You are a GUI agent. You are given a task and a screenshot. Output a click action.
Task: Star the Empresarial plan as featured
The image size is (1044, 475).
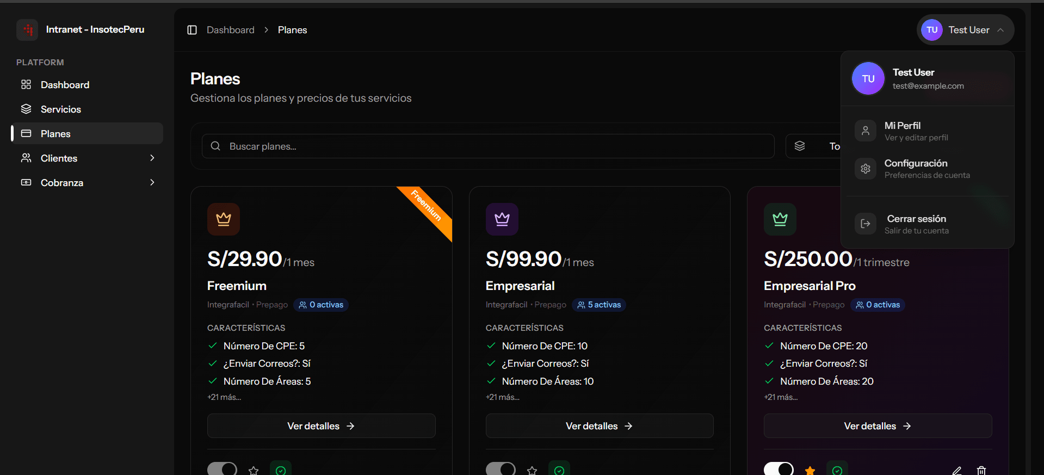(532, 471)
